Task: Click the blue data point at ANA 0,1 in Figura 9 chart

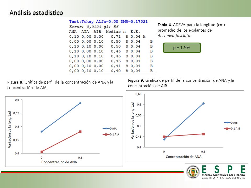Action: [x=203, y=103]
